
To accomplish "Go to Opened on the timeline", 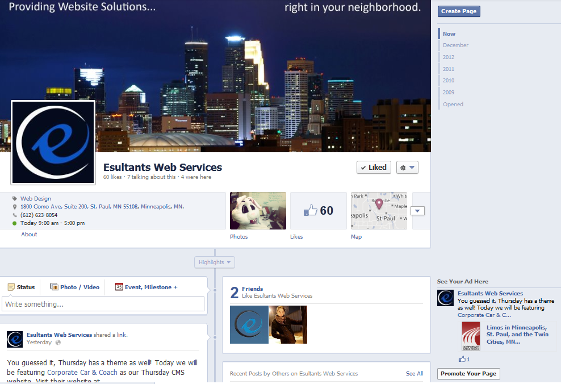I will tap(453, 104).
